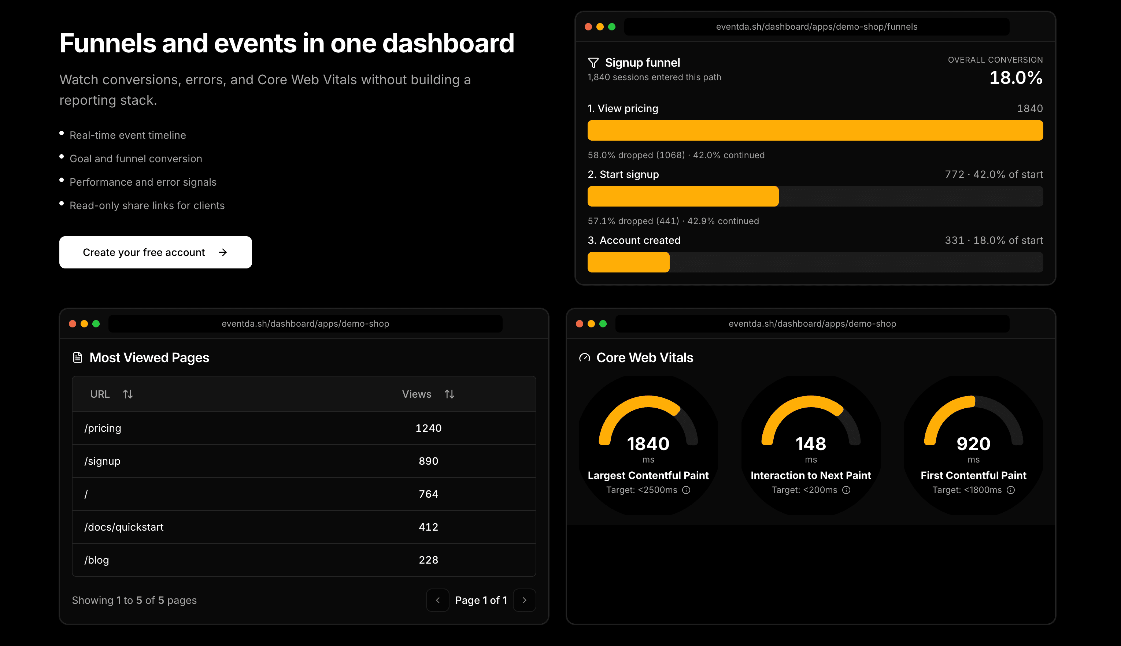Click 'Read-only share links for clients' bullet

click(x=147, y=206)
